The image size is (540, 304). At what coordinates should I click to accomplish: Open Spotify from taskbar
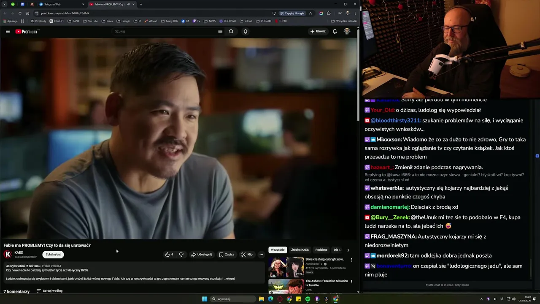click(308, 299)
